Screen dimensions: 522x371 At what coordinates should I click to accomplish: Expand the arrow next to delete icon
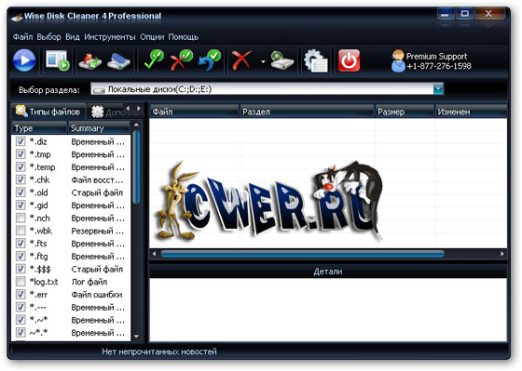click(263, 61)
